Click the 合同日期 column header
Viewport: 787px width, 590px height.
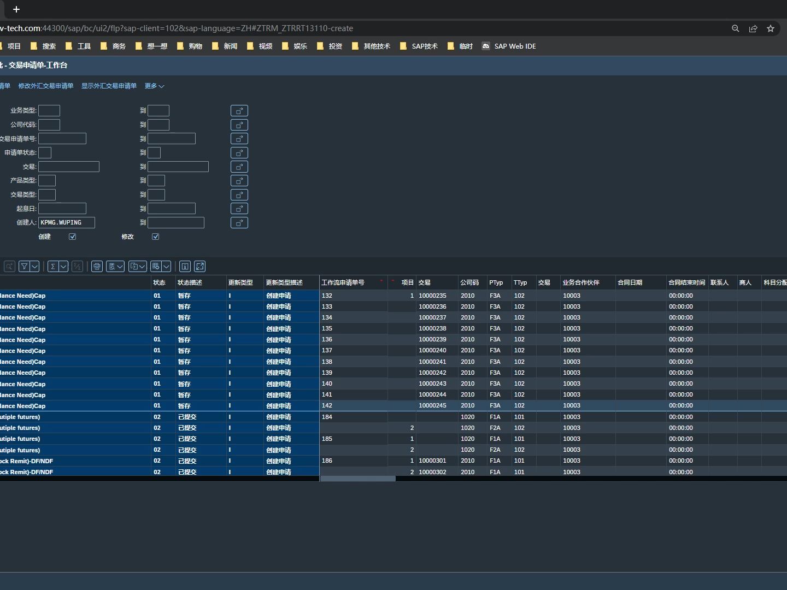(x=641, y=282)
